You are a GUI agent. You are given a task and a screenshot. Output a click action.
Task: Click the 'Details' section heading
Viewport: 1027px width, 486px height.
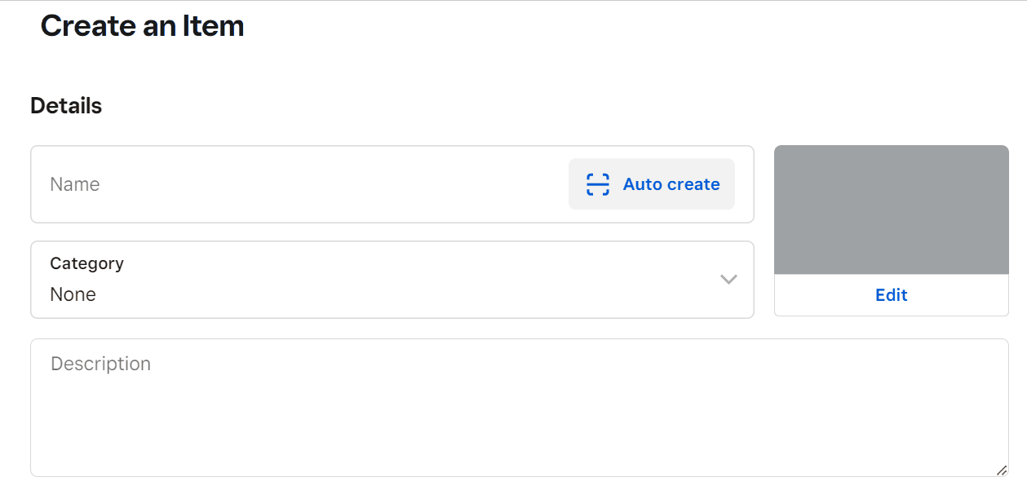66,106
